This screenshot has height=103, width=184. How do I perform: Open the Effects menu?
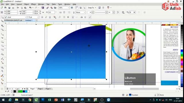[x=33, y=4]
